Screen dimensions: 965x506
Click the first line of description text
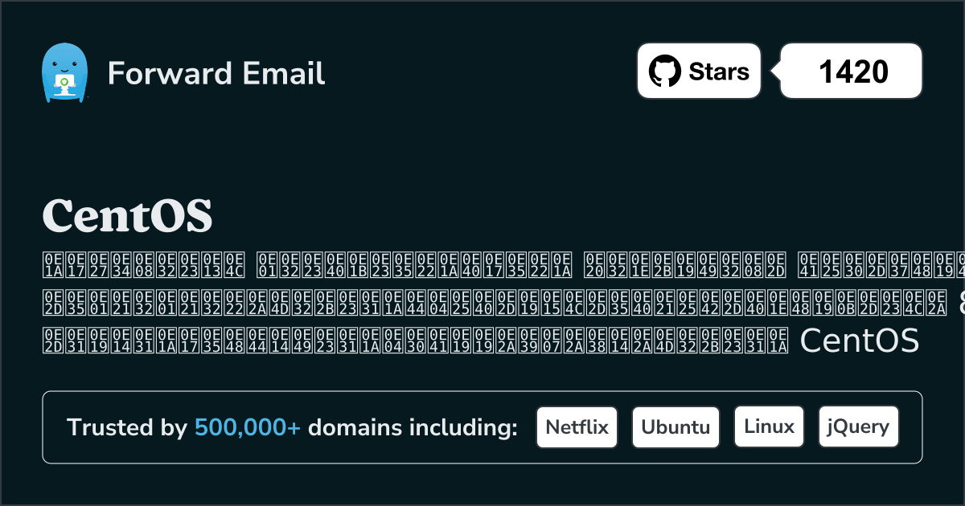(x=482, y=264)
